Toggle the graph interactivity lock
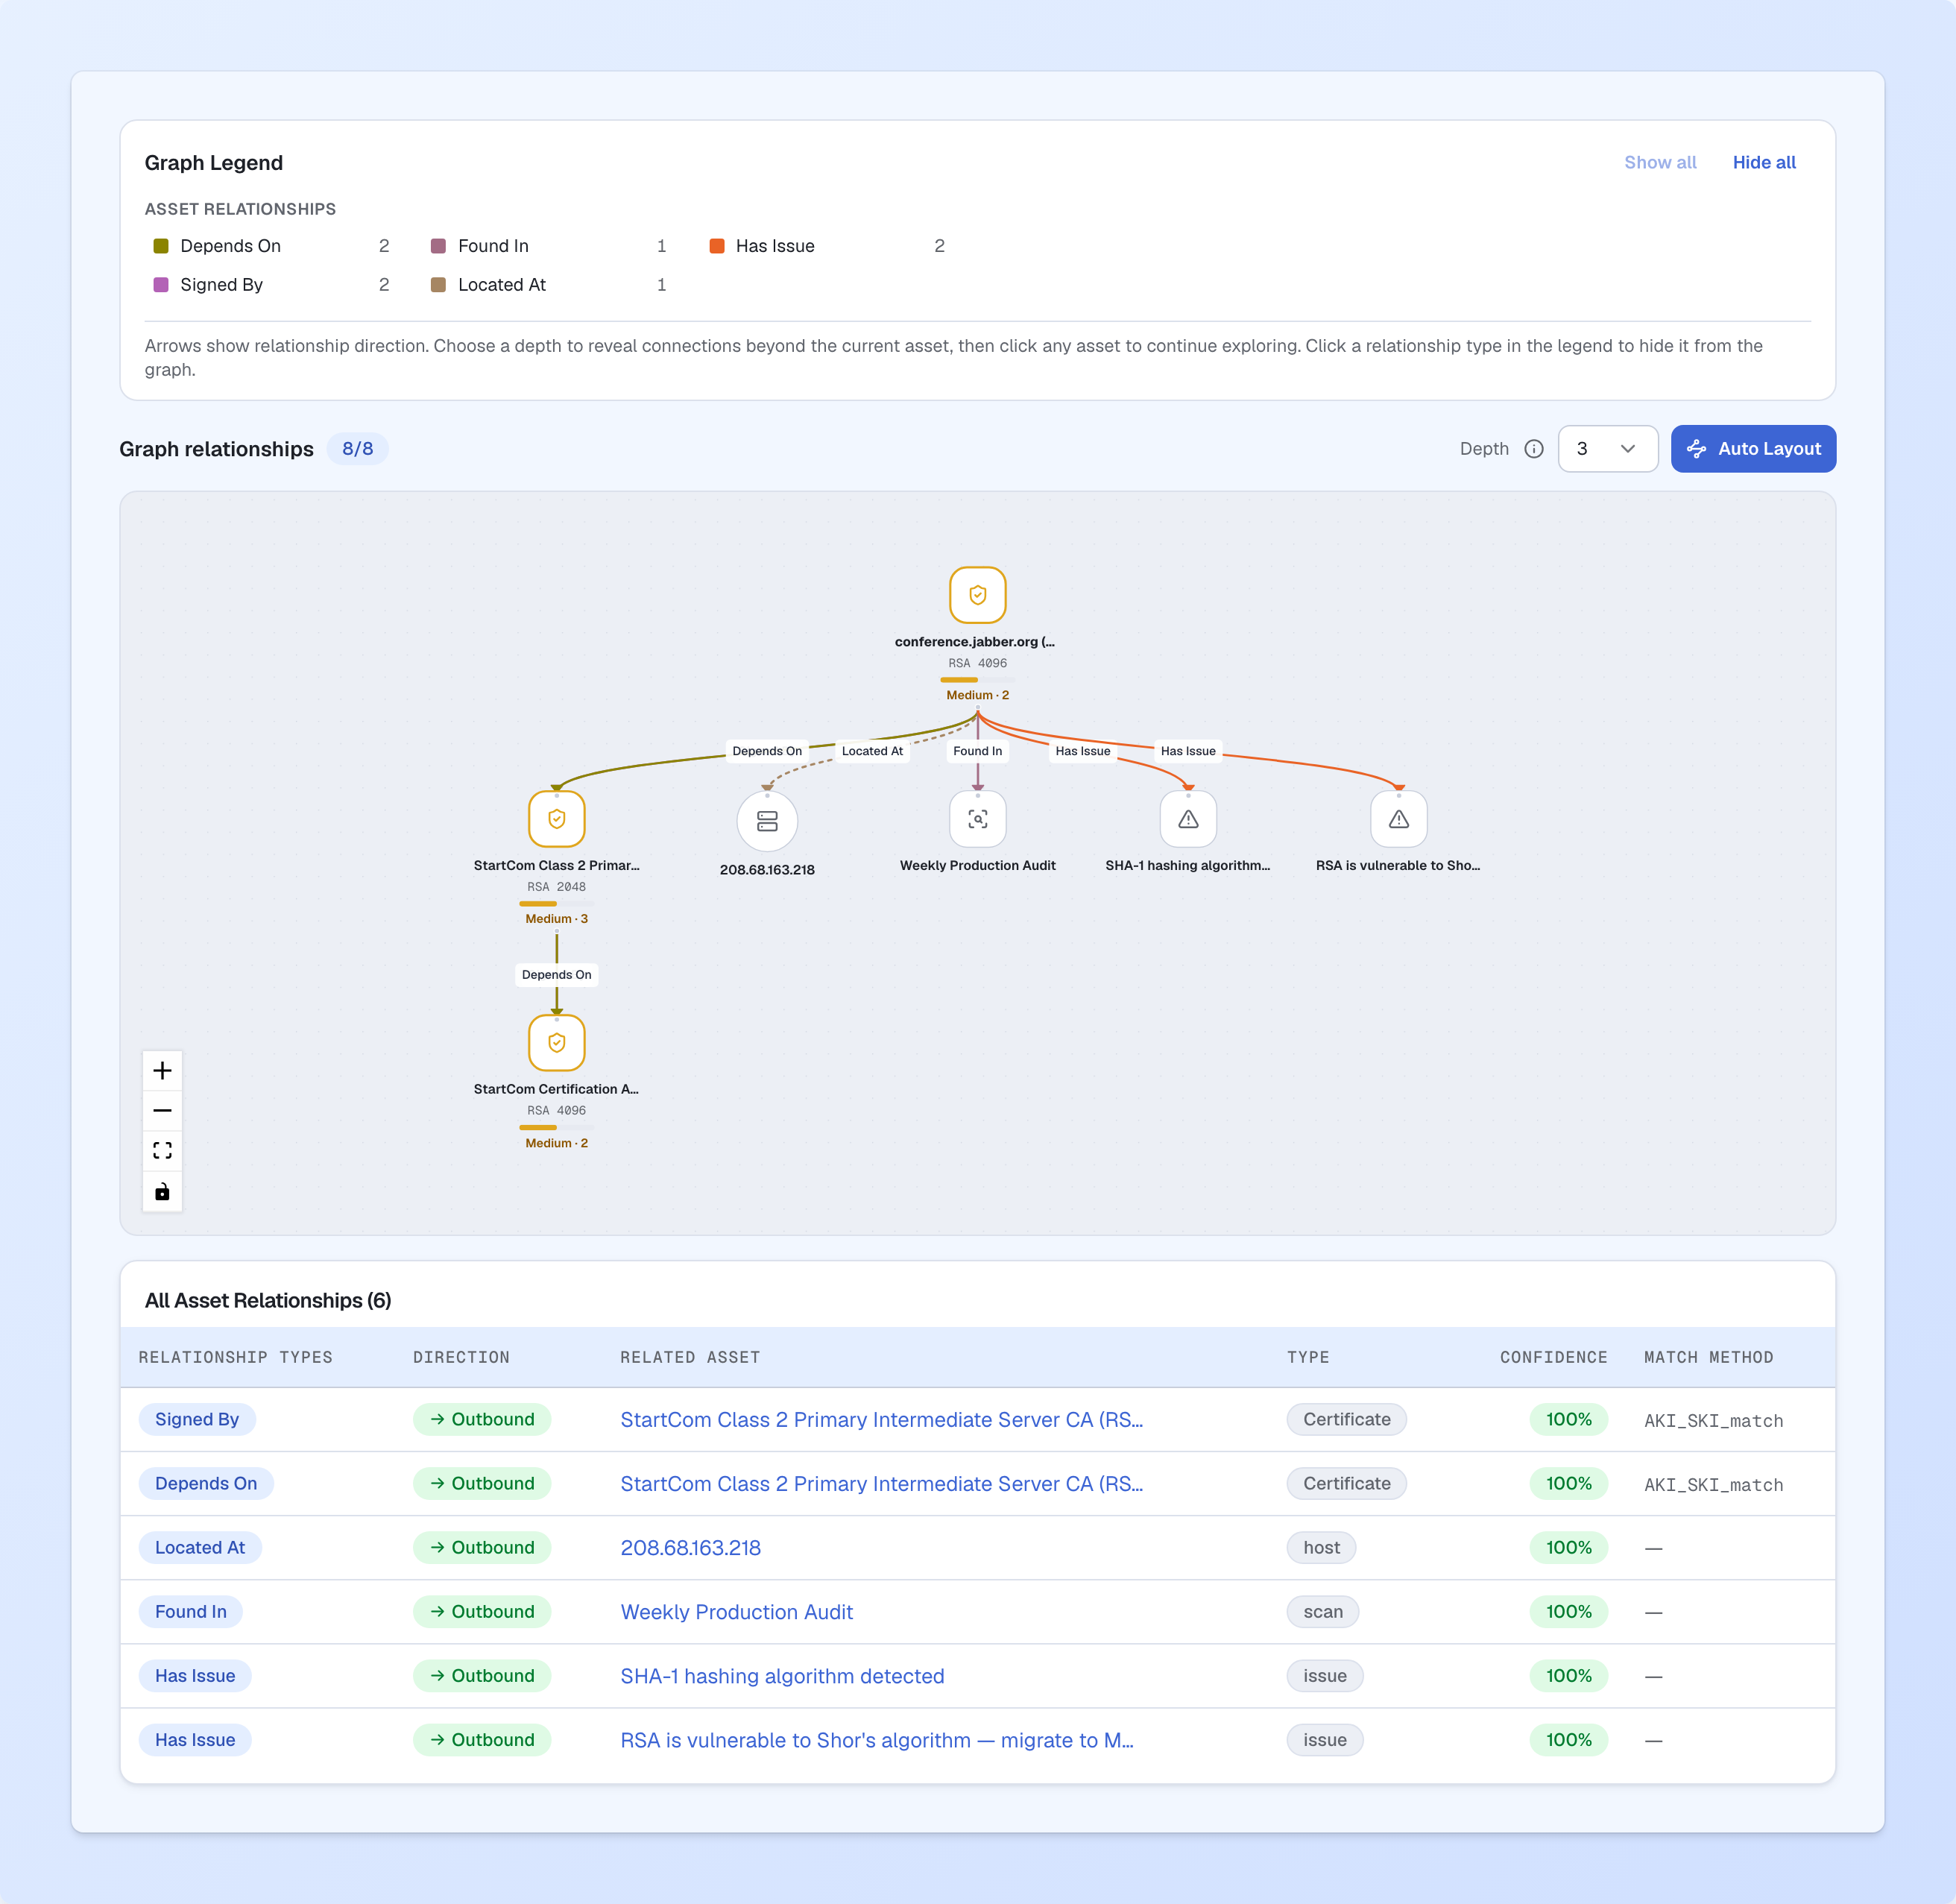 click(x=162, y=1192)
